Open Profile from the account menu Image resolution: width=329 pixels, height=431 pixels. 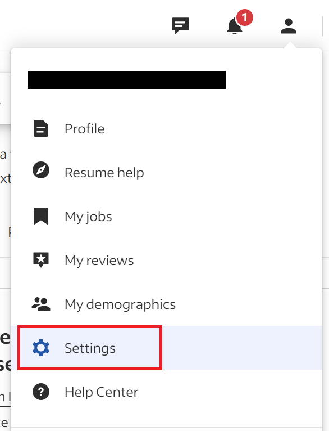pos(166,129)
